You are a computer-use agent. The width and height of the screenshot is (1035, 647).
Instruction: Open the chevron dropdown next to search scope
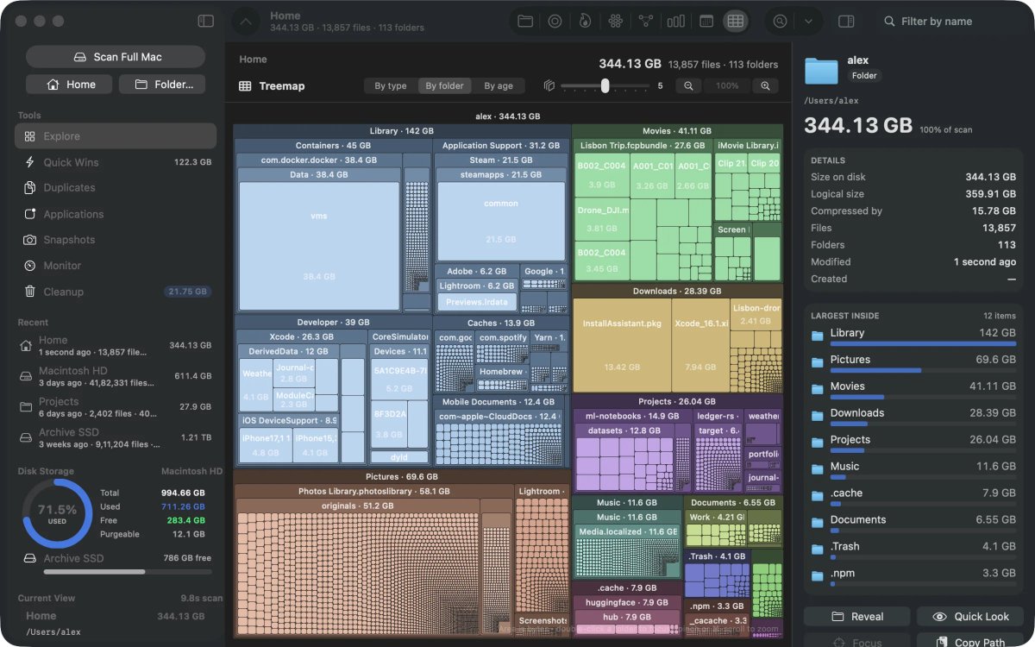(808, 21)
